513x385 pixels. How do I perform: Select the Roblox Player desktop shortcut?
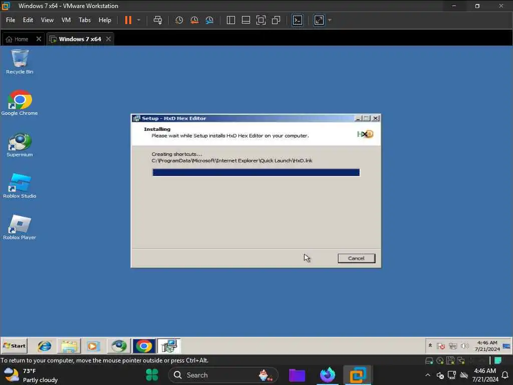[x=20, y=227]
